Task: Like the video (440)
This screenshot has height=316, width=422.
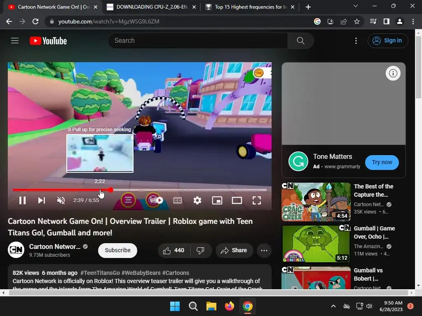Action: point(174,251)
